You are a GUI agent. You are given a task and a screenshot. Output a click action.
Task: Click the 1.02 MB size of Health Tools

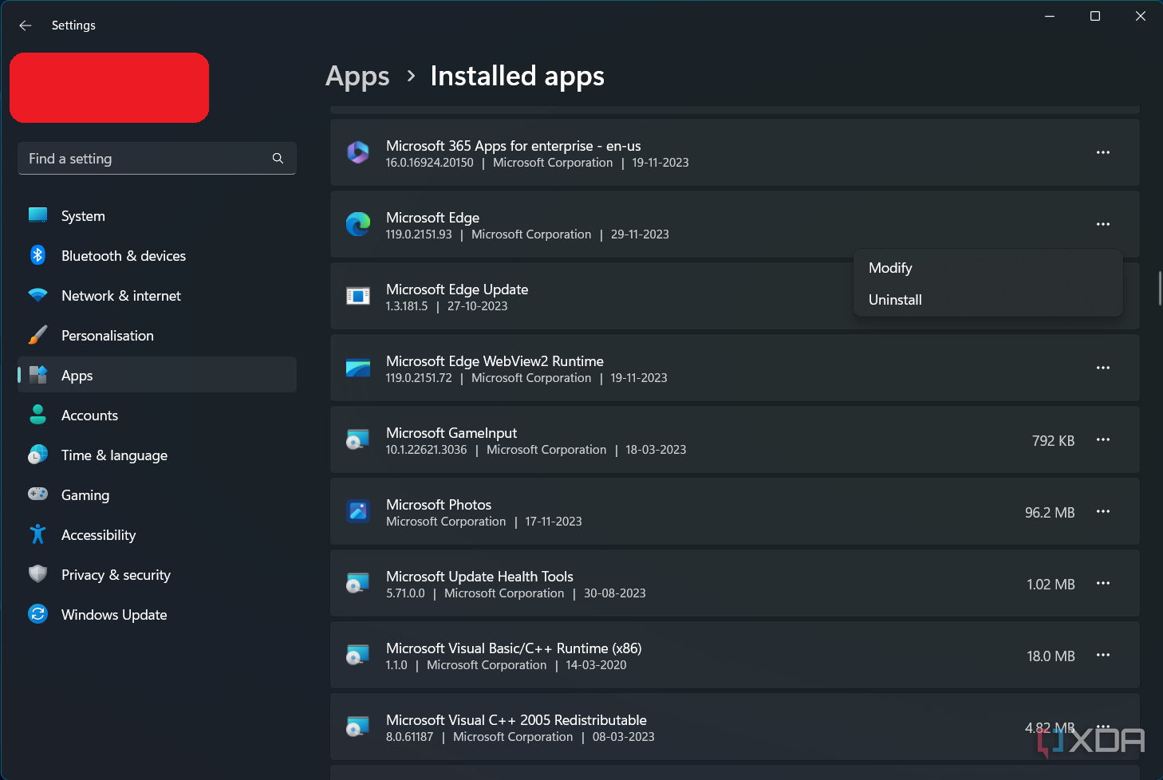1051,585
